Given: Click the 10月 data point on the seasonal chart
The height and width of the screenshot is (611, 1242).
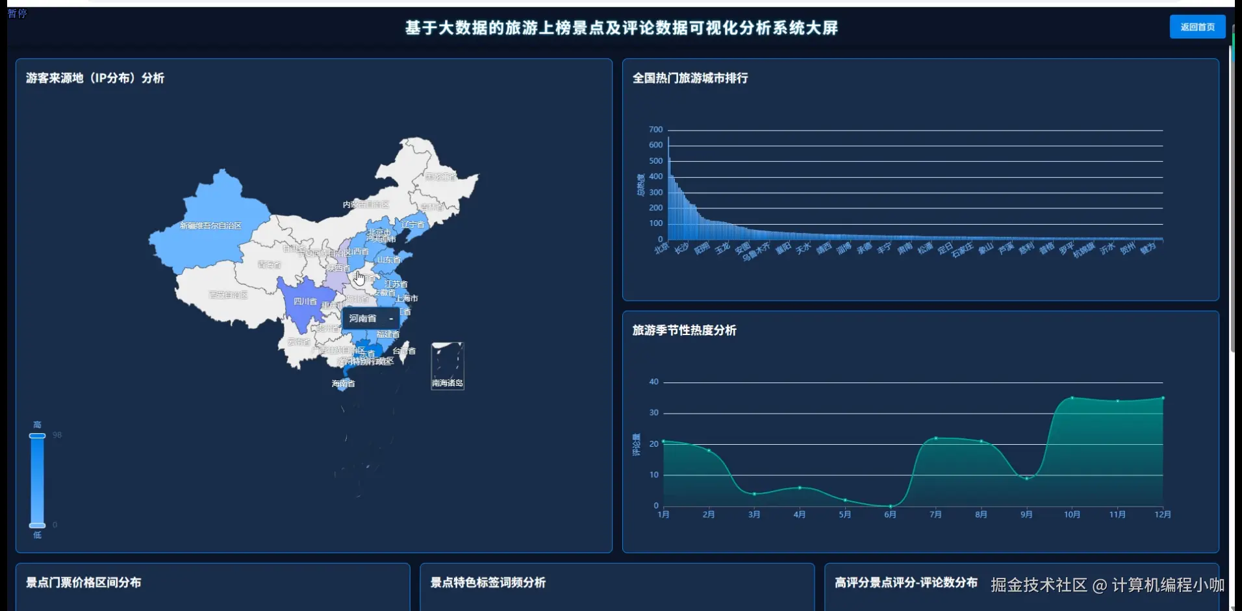Looking at the screenshot, I should pyautogui.click(x=1072, y=397).
